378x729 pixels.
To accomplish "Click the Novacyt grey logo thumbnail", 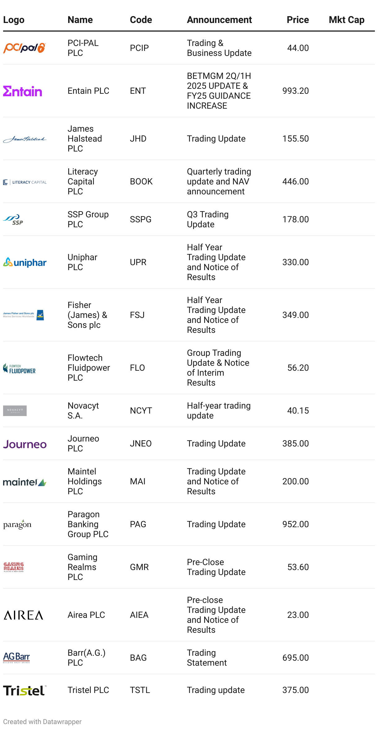I will [15, 411].
